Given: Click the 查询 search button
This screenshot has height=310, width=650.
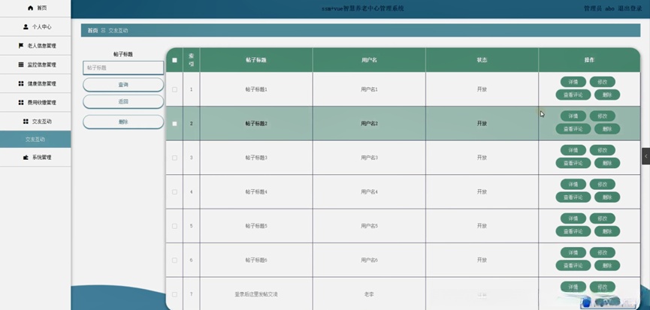Looking at the screenshot, I should (x=123, y=85).
